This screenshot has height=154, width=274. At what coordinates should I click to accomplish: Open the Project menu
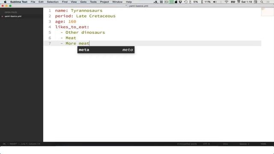[104, 2]
